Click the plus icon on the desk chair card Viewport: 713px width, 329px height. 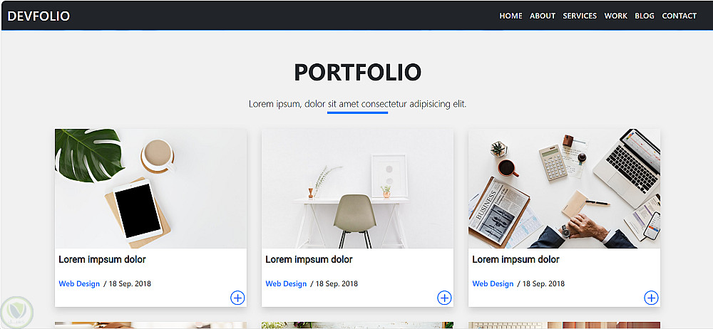[x=444, y=298]
